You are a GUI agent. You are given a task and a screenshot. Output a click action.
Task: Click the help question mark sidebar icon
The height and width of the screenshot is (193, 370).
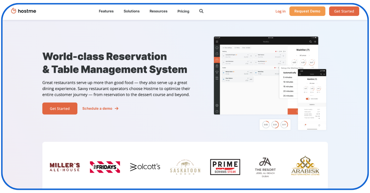pyautogui.click(x=217, y=112)
